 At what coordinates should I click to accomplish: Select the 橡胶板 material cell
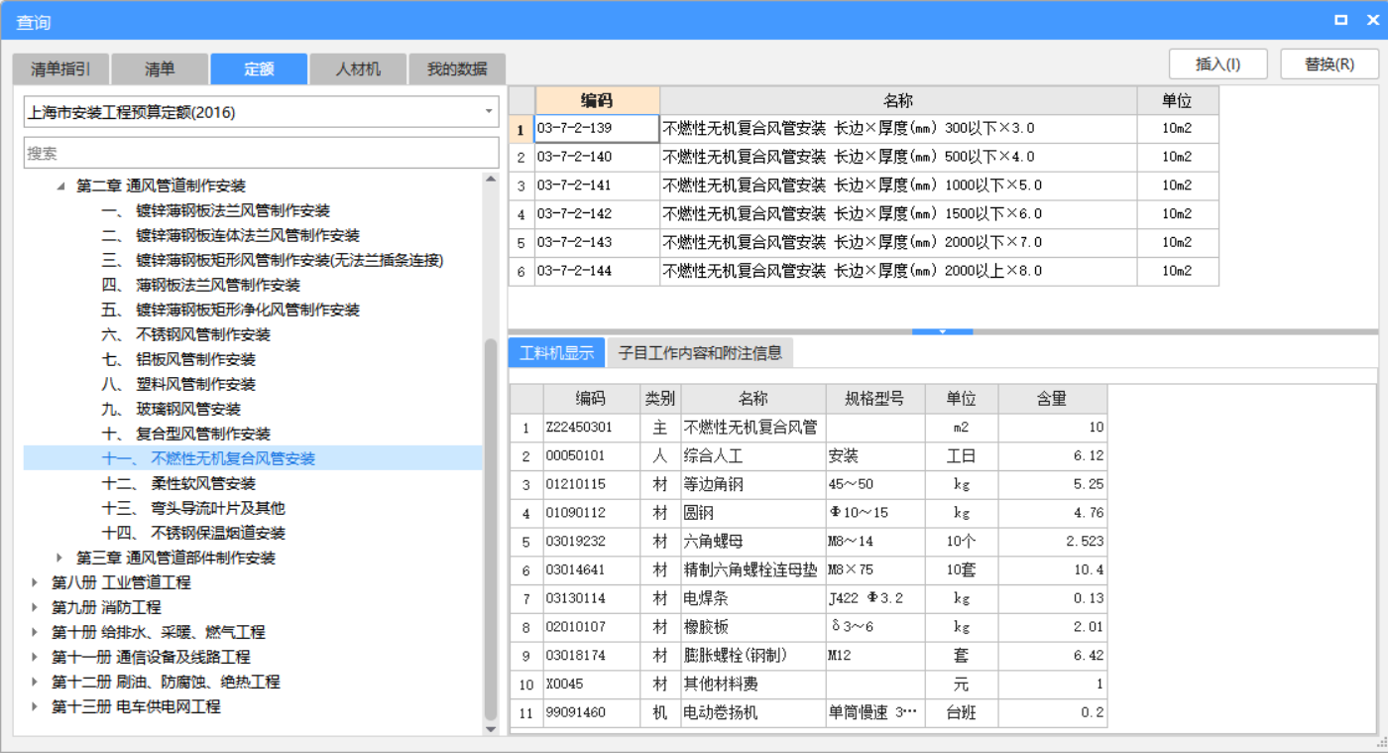pos(752,627)
